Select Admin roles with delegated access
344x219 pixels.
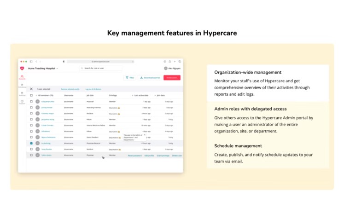tap(268, 120)
